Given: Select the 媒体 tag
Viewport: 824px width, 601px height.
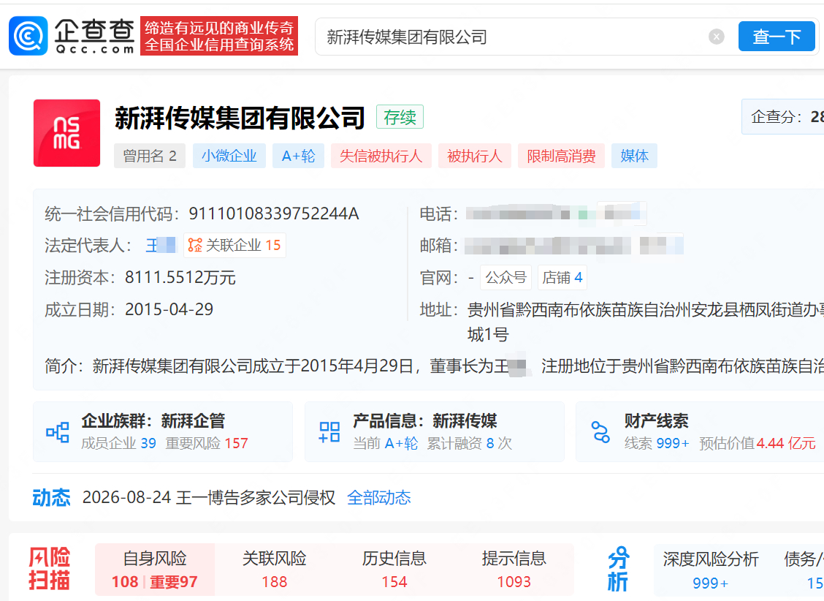Looking at the screenshot, I should tap(634, 156).
